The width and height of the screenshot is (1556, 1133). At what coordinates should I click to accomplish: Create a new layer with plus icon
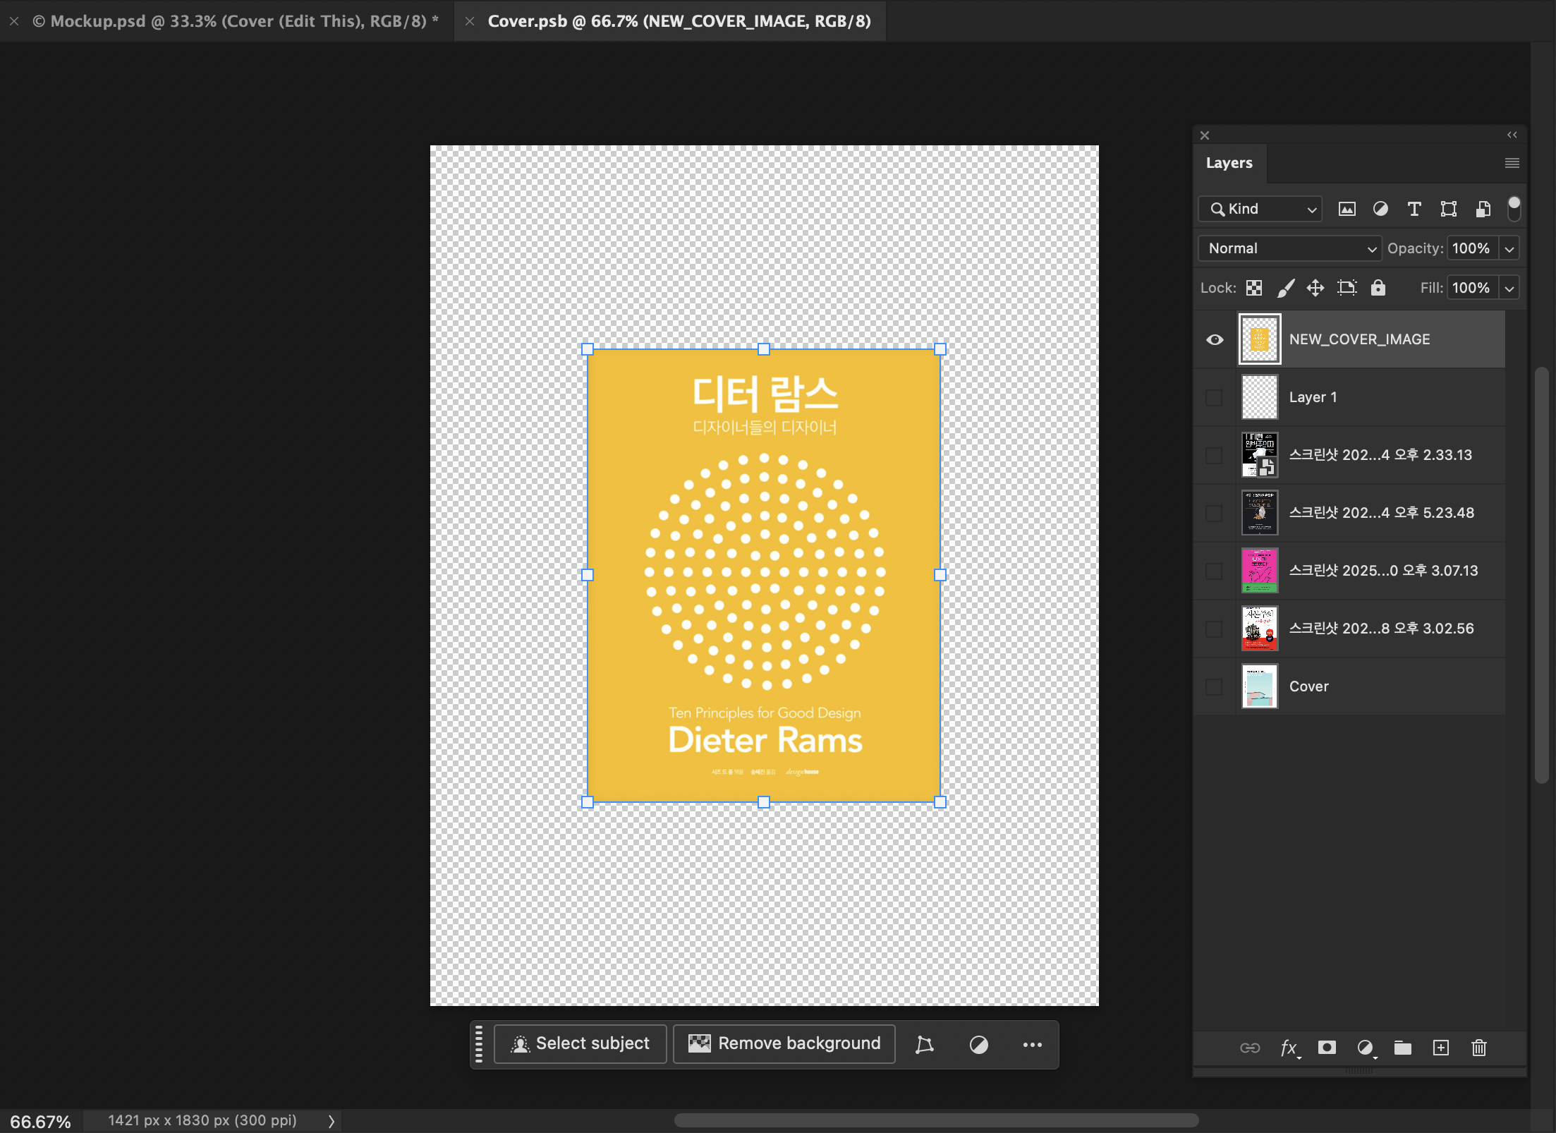(1441, 1048)
